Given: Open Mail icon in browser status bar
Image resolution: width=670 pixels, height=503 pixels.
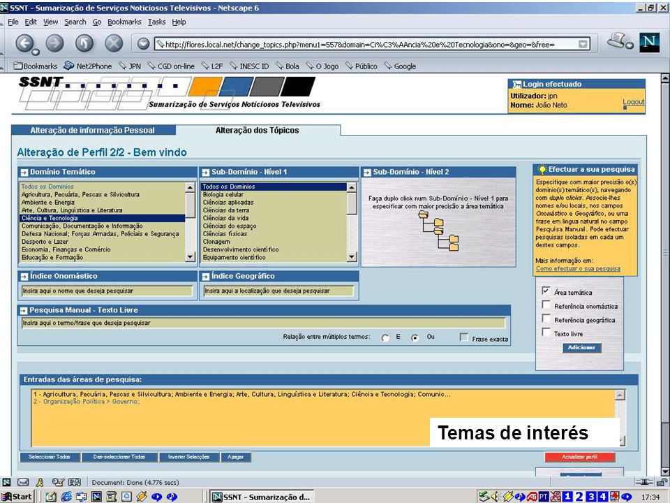Looking at the screenshot, I should [22, 482].
